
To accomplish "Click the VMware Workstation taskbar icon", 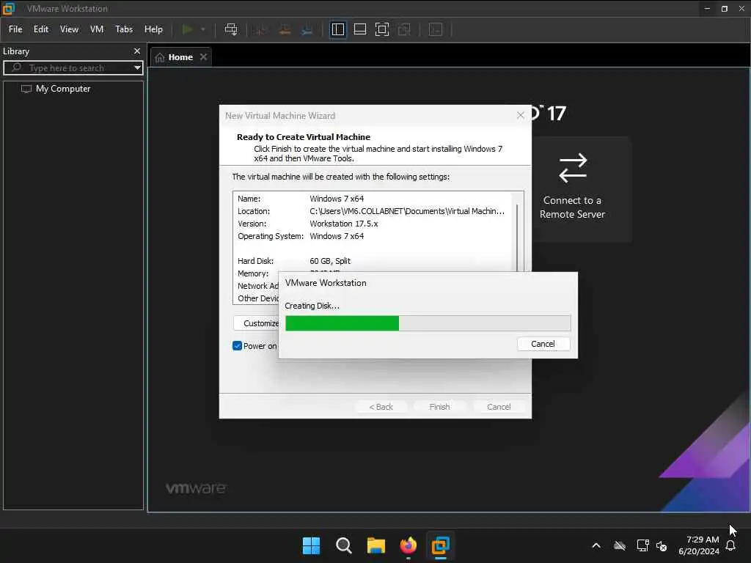I will point(440,545).
